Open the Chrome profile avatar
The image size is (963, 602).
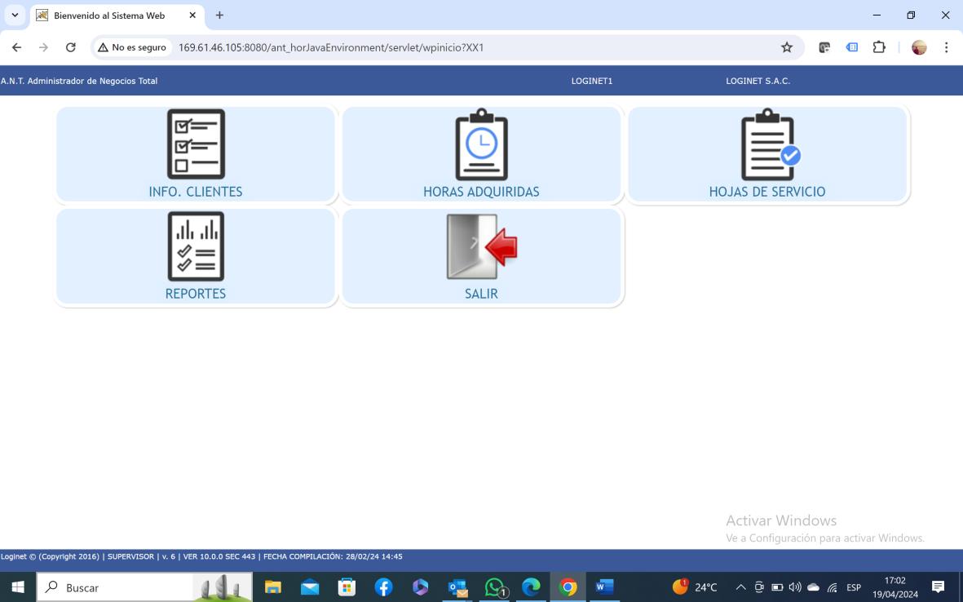(x=919, y=47)
